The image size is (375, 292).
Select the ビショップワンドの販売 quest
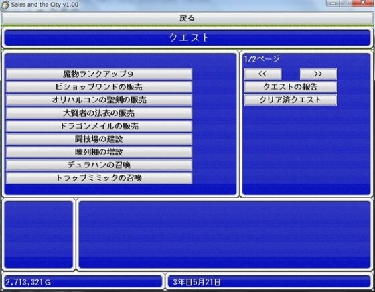click(x=99, y=87)
